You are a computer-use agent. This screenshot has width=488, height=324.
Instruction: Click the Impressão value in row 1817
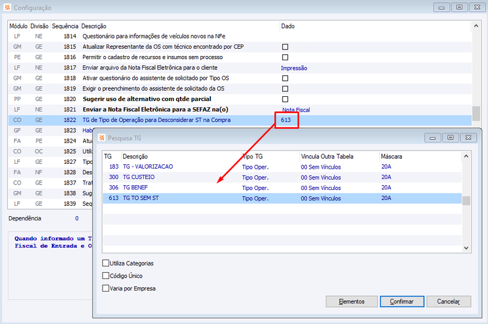294,68
